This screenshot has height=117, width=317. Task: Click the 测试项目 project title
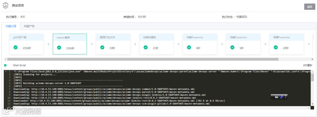(x=18, y=6)
